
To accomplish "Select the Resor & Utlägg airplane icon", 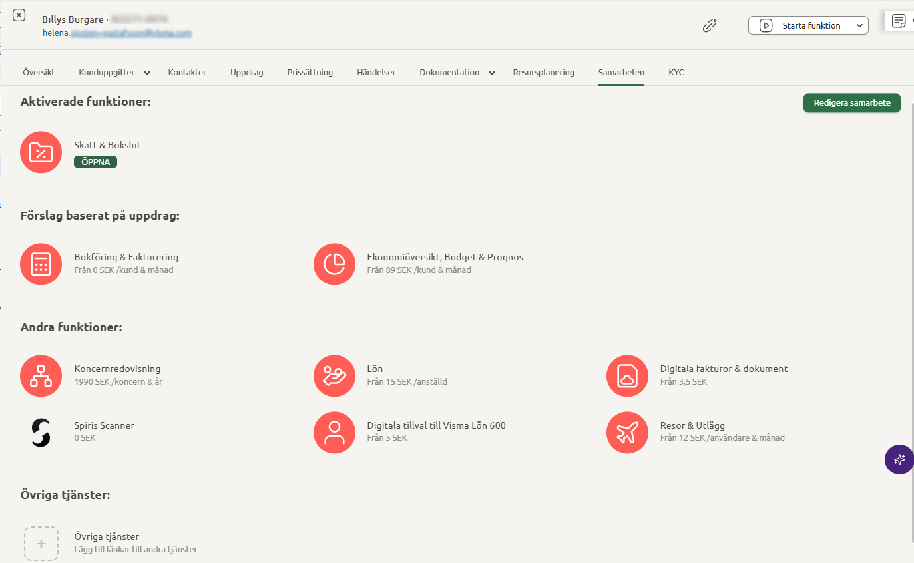I will 627,432.
